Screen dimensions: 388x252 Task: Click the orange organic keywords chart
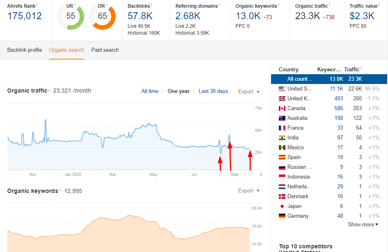pyautogui.click(x=128, y=234)
